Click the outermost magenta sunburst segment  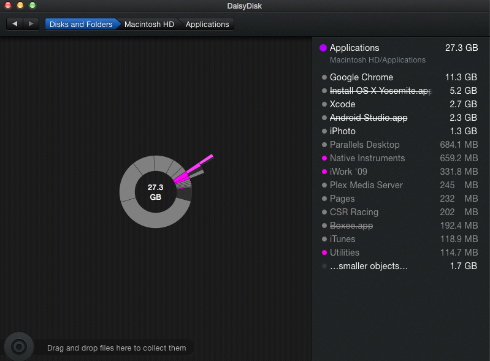click(207, 159)
